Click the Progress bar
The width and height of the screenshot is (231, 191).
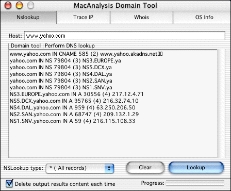[x=195, y=183]
